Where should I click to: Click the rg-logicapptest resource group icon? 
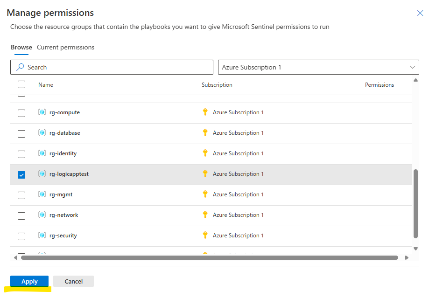(42, 174)
